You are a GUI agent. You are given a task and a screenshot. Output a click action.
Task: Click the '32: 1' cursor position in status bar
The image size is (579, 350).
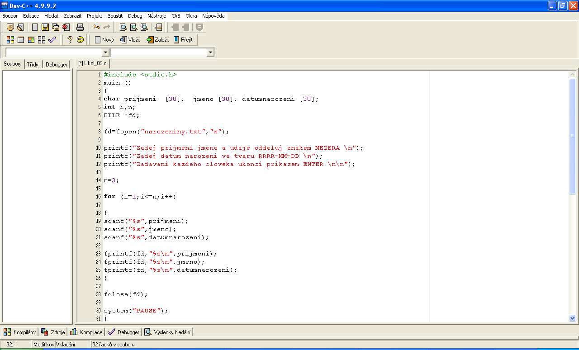click(x=12, y=345)
